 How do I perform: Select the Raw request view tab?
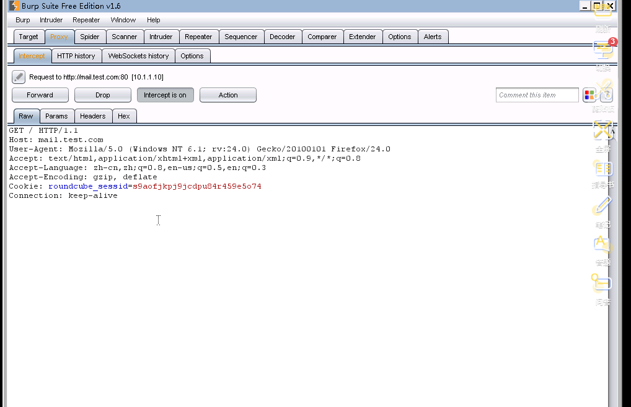point(26,116)
